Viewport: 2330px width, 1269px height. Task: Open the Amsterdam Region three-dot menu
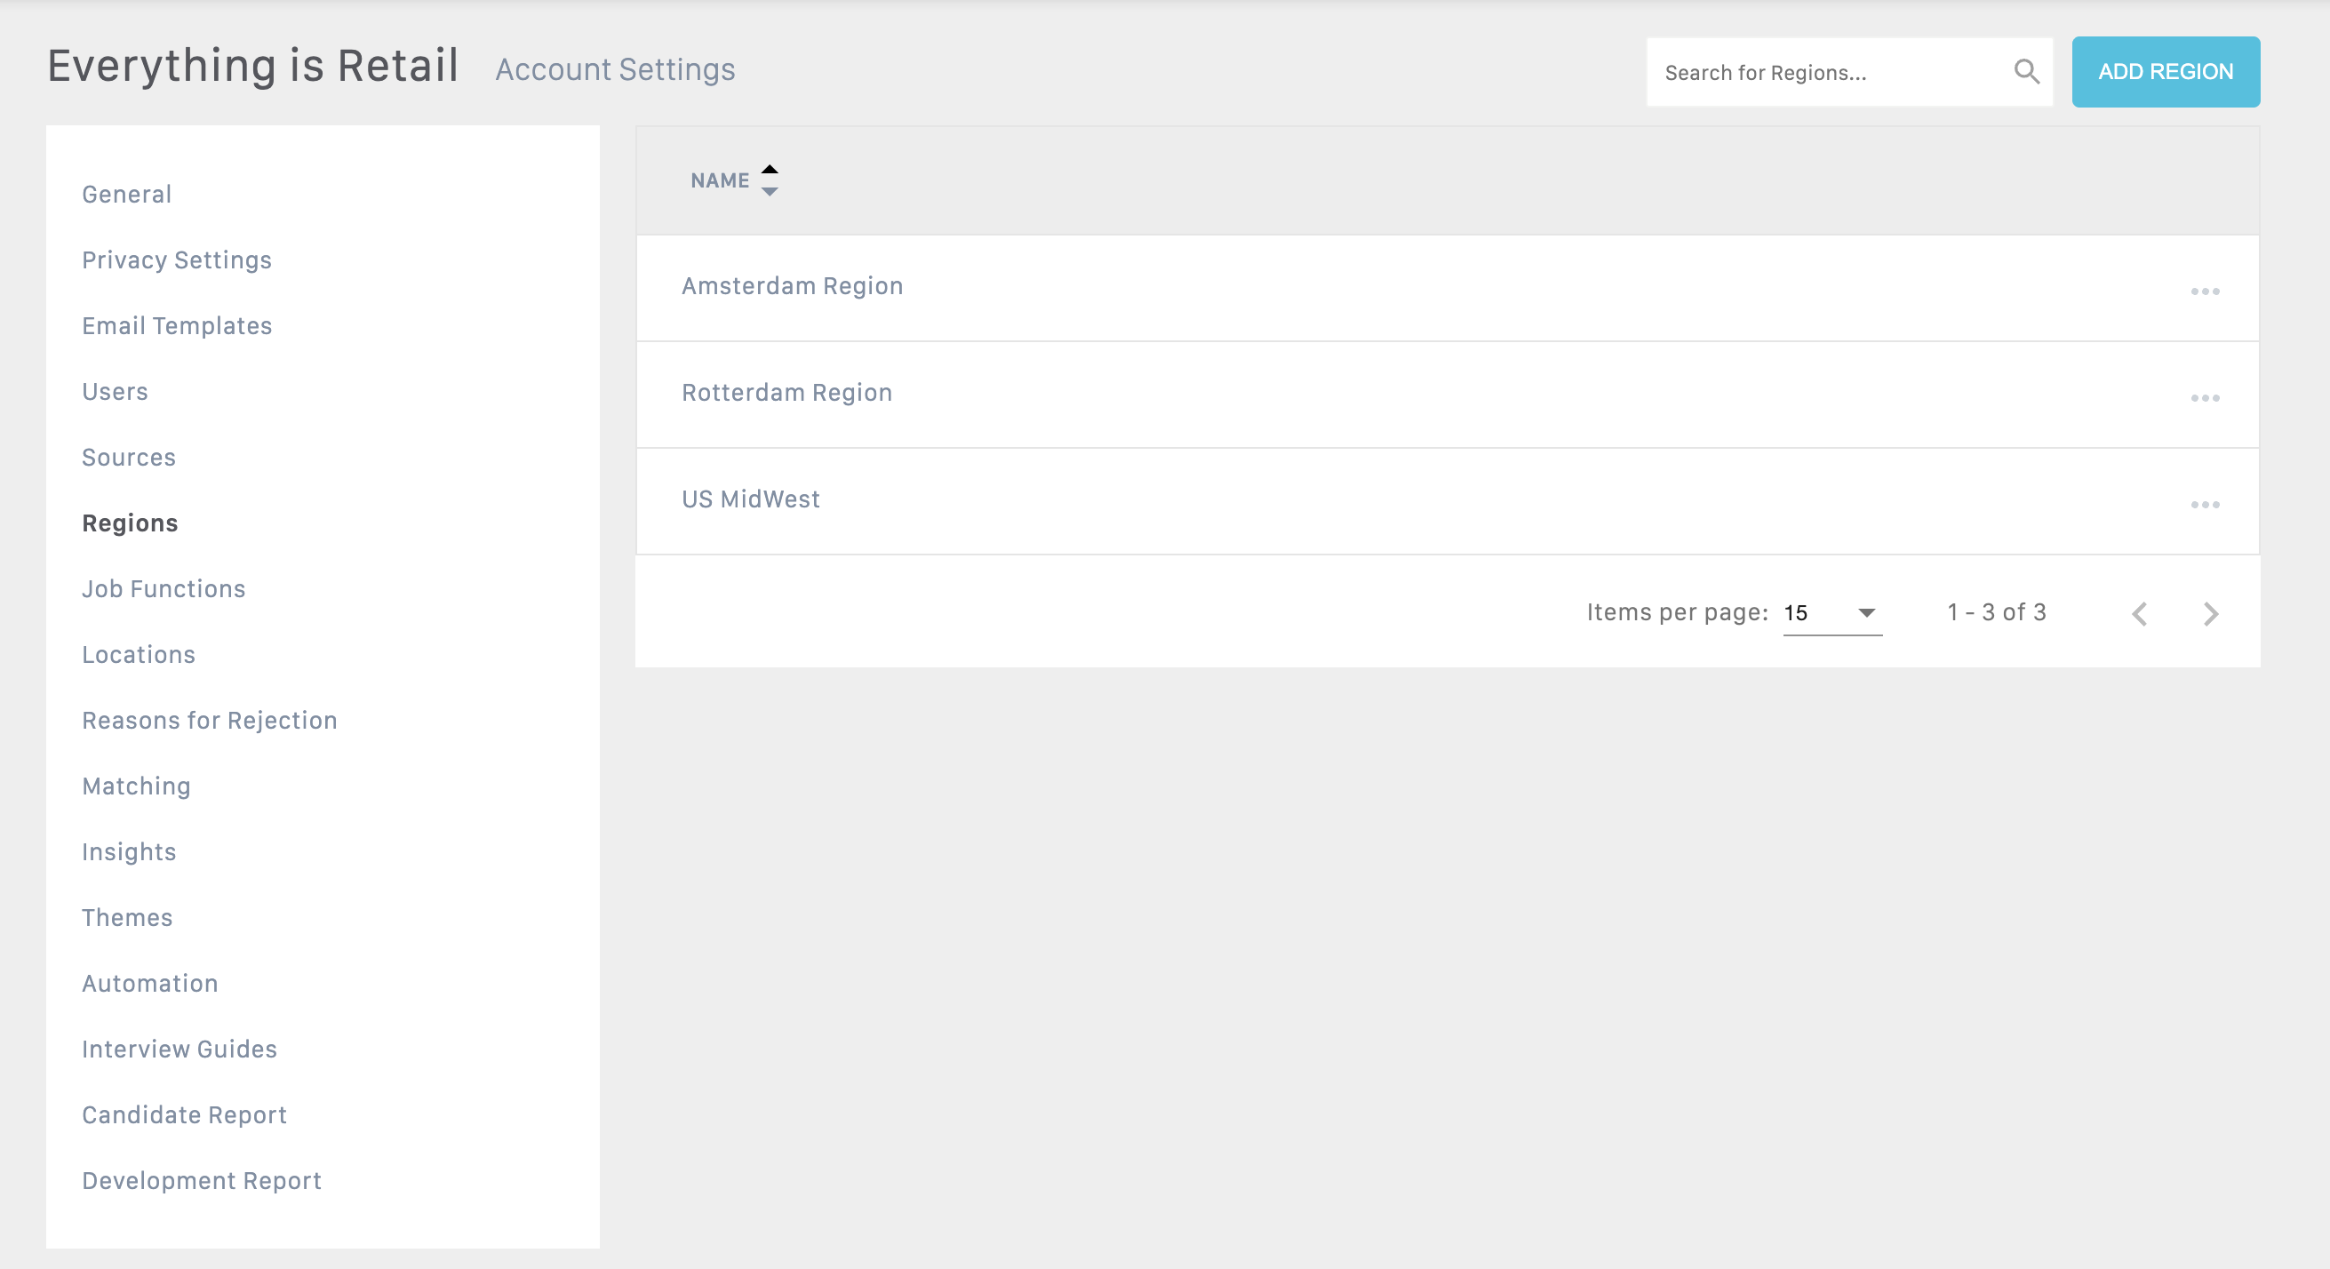click(x=2205, y=291)
